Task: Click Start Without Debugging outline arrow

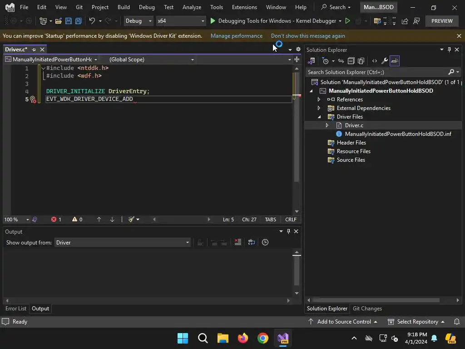Action: tap(347, 21)
